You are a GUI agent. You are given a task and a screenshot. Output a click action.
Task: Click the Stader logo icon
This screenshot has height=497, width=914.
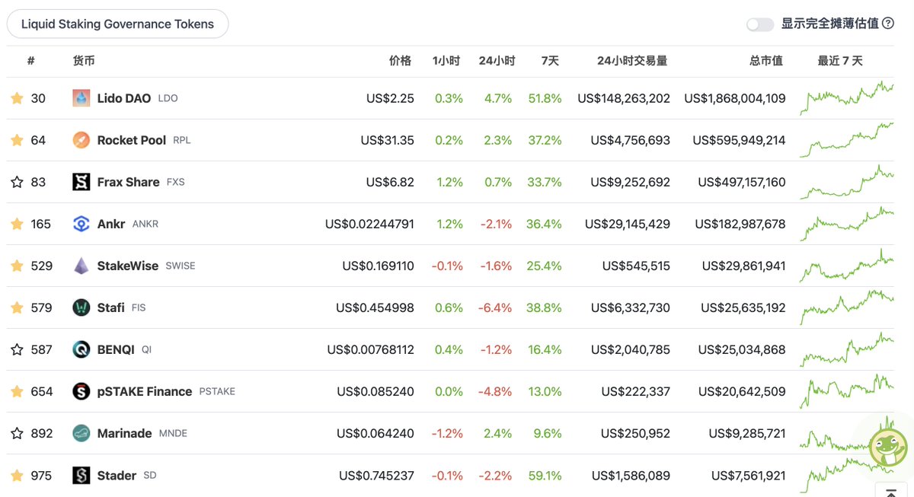tap(81, 476)
